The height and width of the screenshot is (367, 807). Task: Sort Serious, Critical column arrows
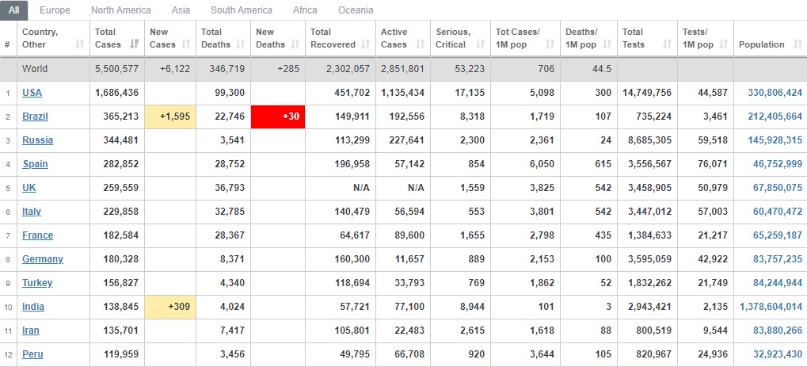click(x=480, y=44)
